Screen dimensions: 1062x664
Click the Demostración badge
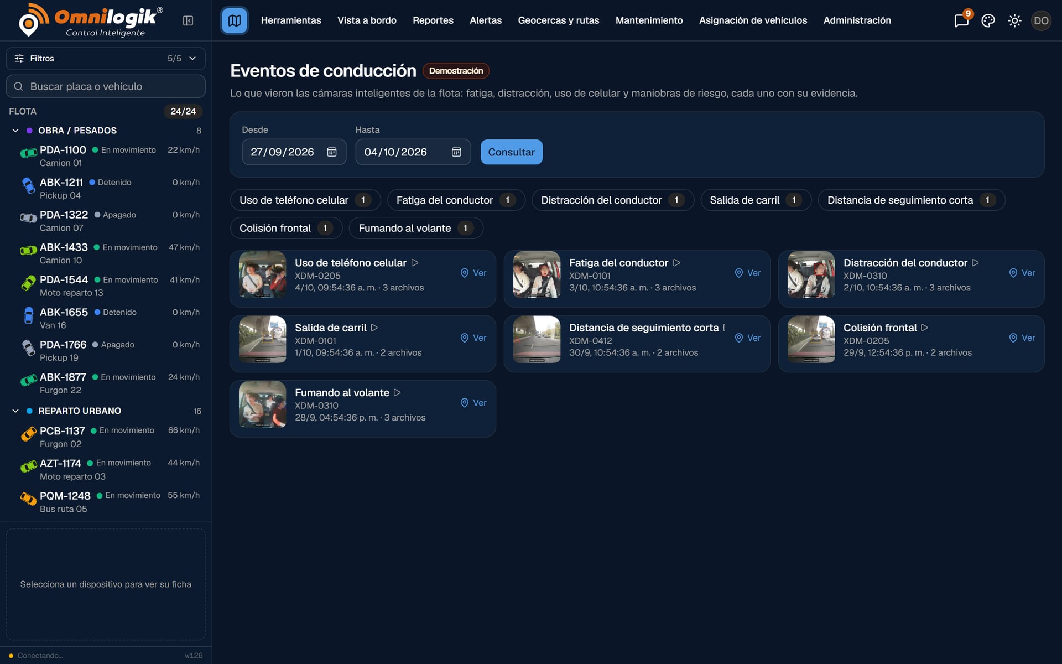[456, 71]
